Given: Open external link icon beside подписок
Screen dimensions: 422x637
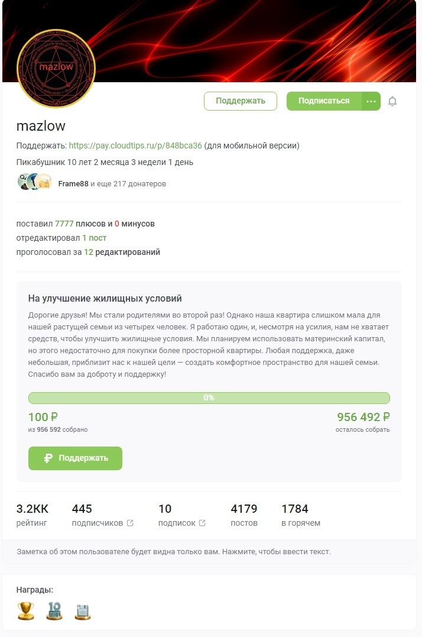Looking at the screenshot, I should [202, 523].
